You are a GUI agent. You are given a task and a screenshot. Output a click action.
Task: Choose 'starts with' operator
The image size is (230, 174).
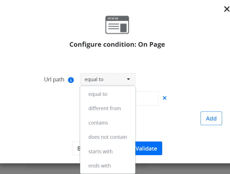point(100,152)
